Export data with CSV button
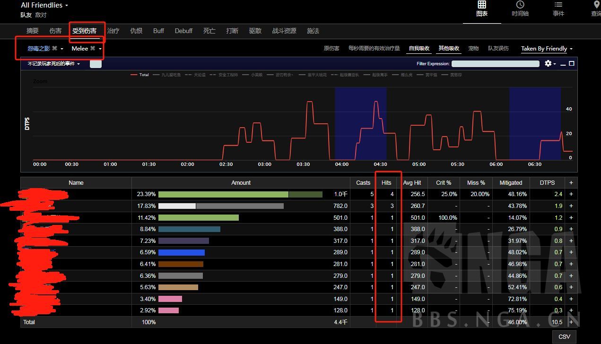Screen dimensions: 601x344 click(x=564, y=336)
